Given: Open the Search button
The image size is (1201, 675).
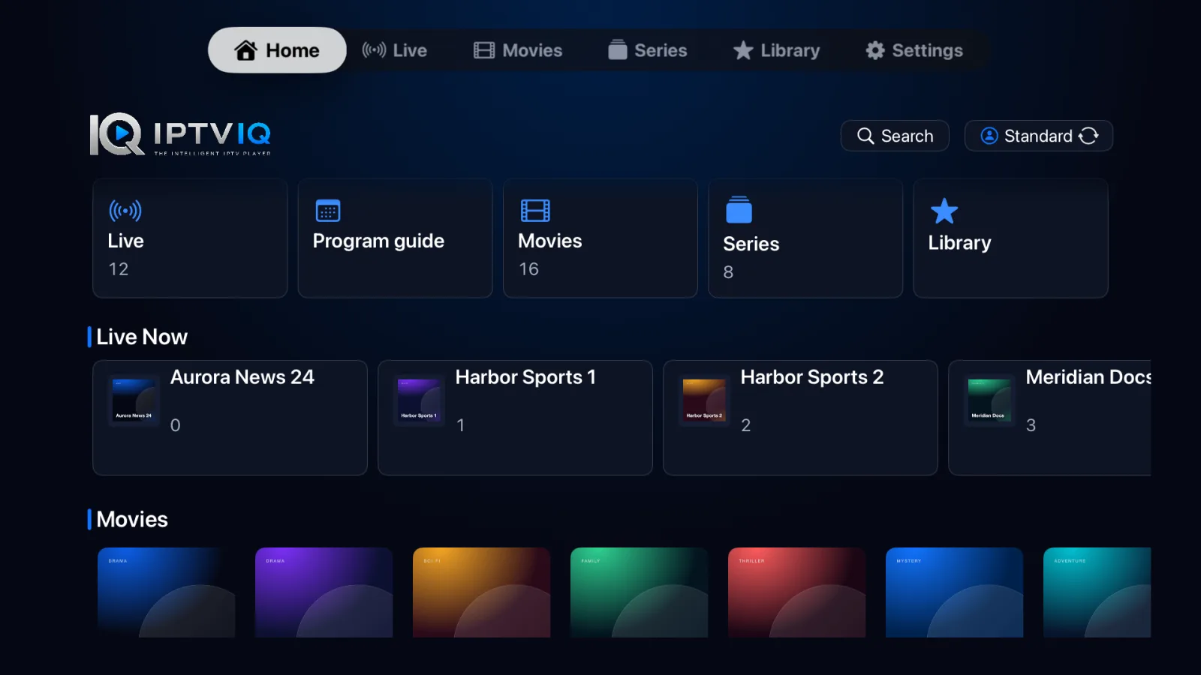Looking at the screenshot, I should click(x=895, y=136).
